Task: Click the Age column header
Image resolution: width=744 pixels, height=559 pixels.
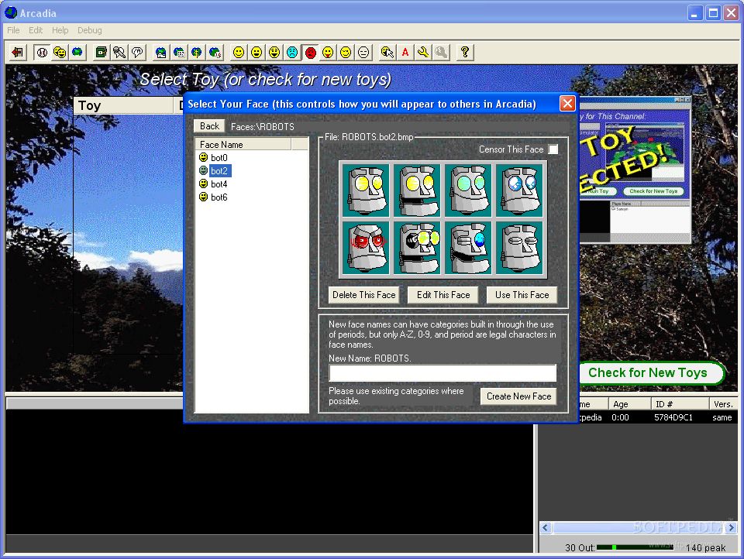Action: click(629, 404)
